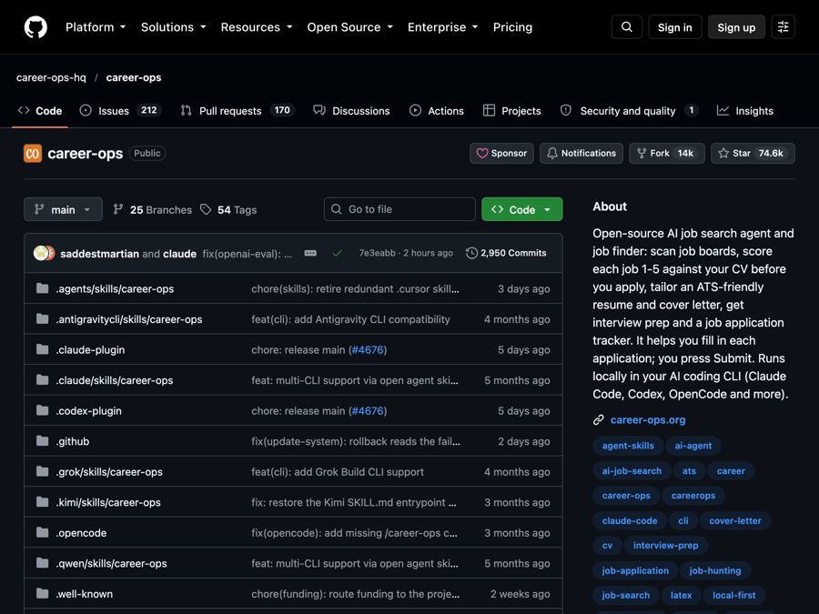Open the Enterprise dropdown menu

(443, 27)
